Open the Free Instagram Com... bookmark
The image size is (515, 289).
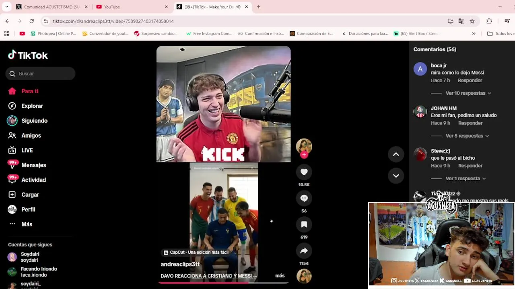(209, 34)
